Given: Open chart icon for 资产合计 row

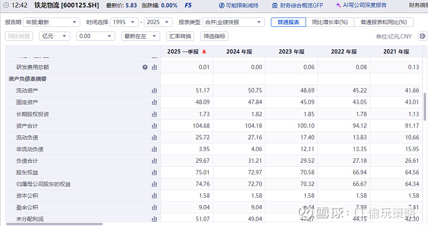Looking at the screenshot, I should [x=154, y=126].
